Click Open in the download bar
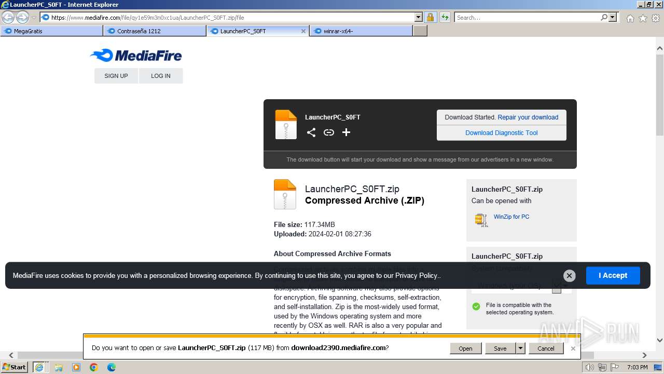The width and height of the screenshot is (664, 374). [x=465, y=349]
